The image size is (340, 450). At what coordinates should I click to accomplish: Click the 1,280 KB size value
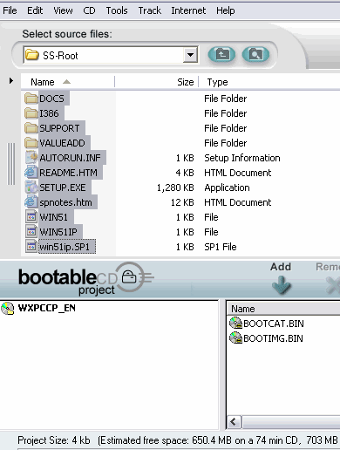coord(175,187)
